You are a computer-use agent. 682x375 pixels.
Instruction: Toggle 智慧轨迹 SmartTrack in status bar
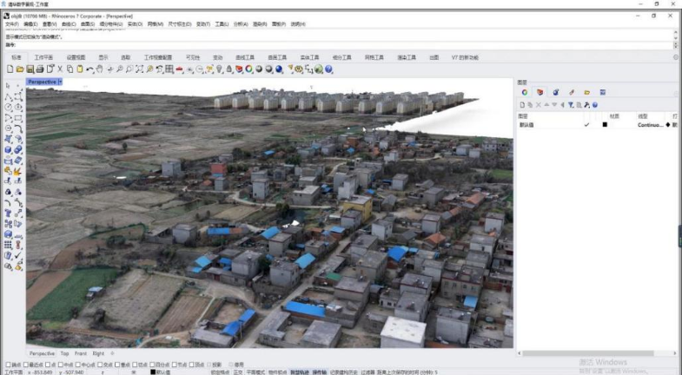click(x=299, y=372)
